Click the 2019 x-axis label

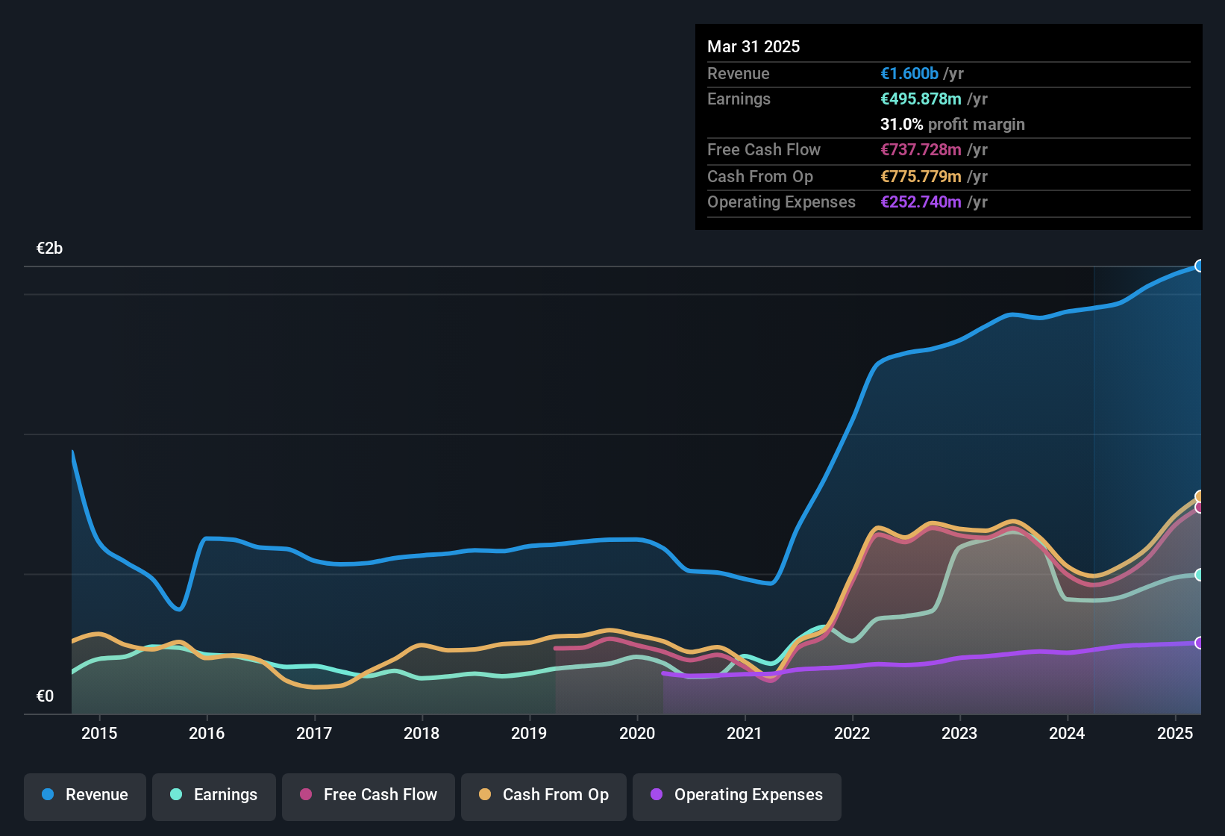coord(529,733)
